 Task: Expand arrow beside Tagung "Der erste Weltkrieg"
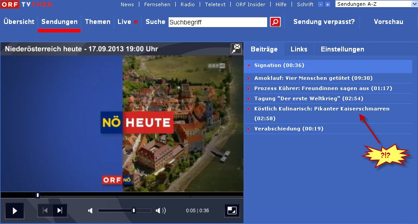[x=249, y=98]
